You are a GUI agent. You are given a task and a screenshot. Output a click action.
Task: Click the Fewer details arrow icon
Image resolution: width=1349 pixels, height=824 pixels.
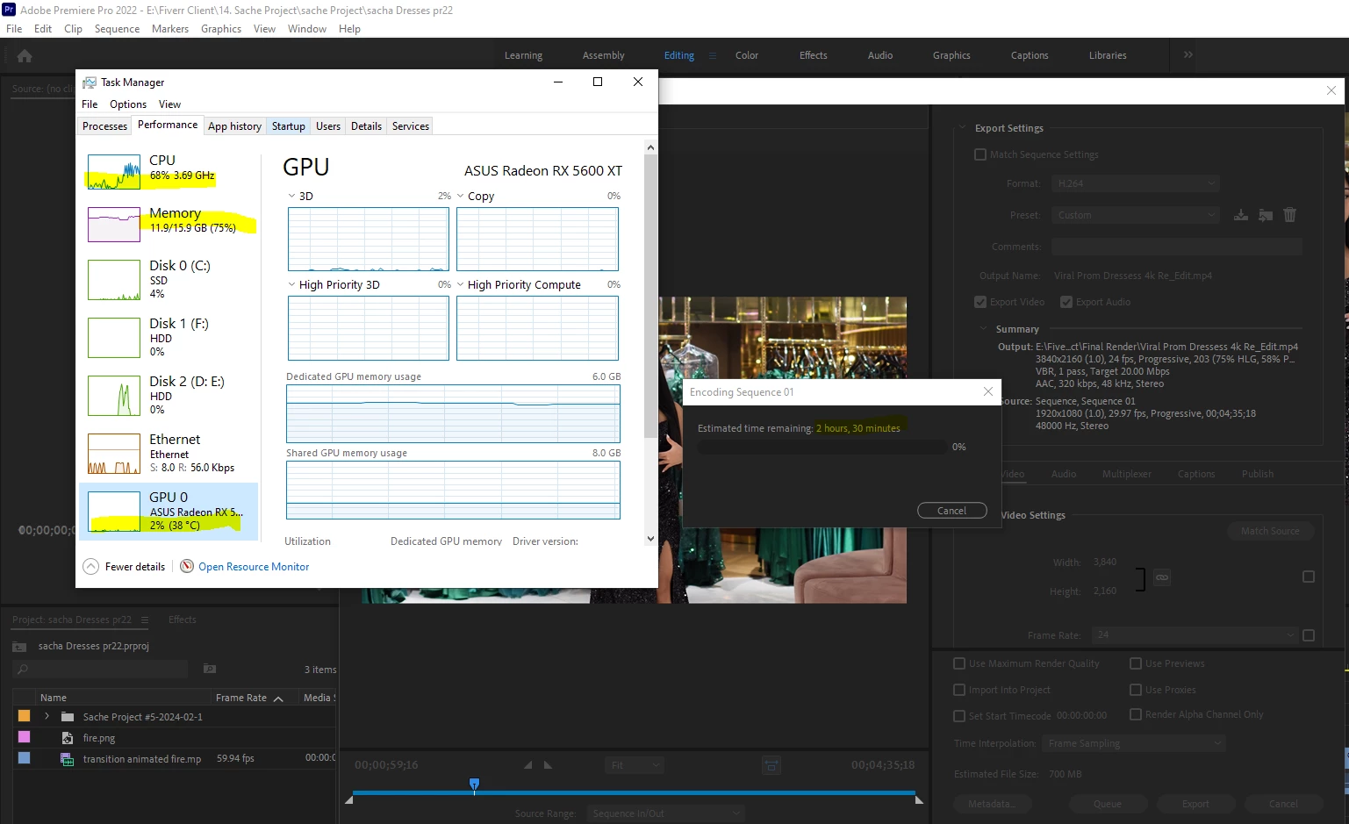[x=91, y=567]
